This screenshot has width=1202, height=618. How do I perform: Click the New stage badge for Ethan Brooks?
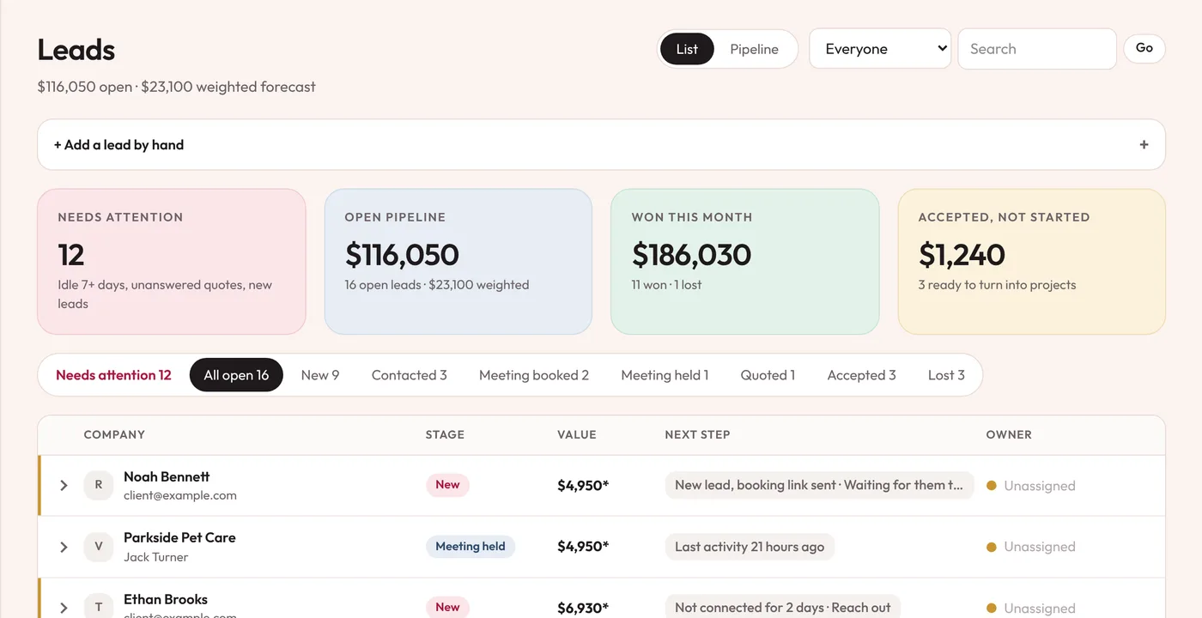(x=447, y=607)
